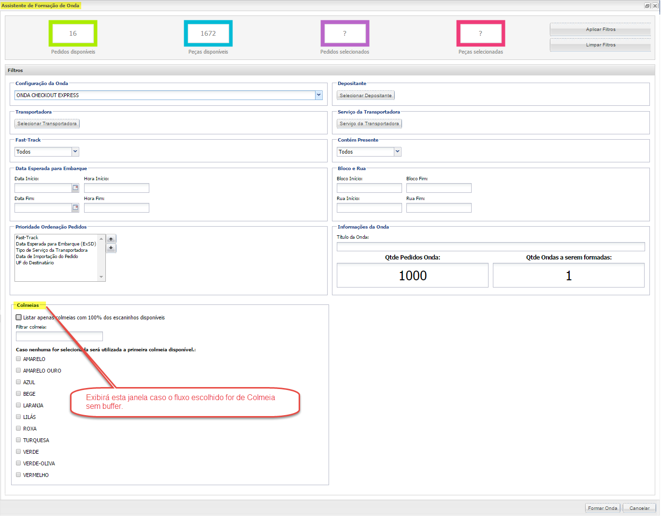The height and width of the screenshot is (519, 662).
Task: Select UF do Destinatário priority
Action: point(35,263)
